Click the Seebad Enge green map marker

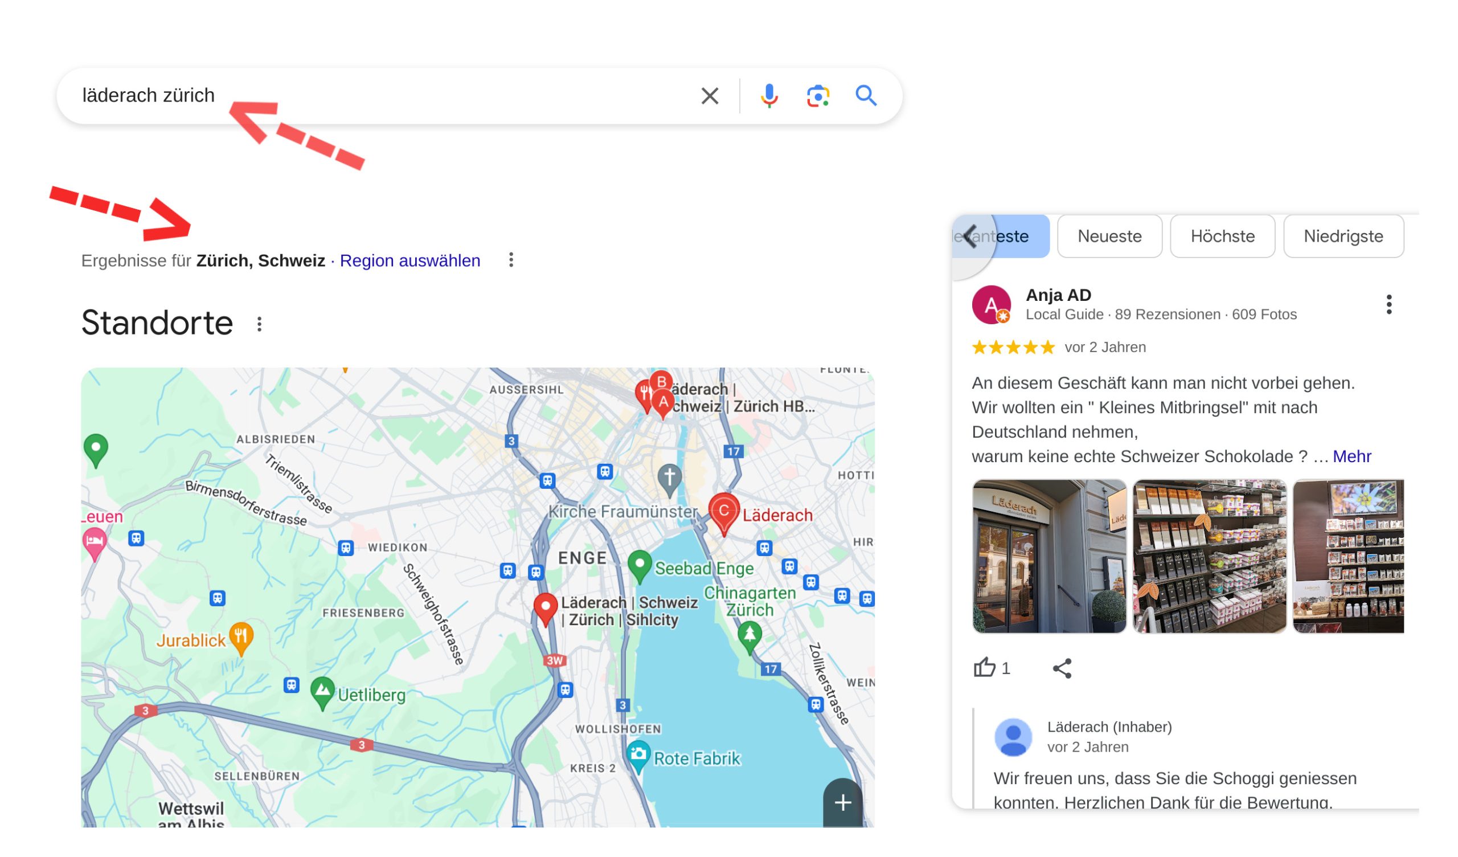click(640, 566)
